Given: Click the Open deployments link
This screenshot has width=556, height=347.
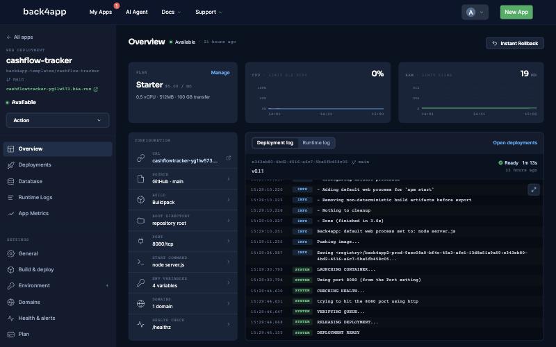Looking at the screenshot, I should (x=515, y=143).
